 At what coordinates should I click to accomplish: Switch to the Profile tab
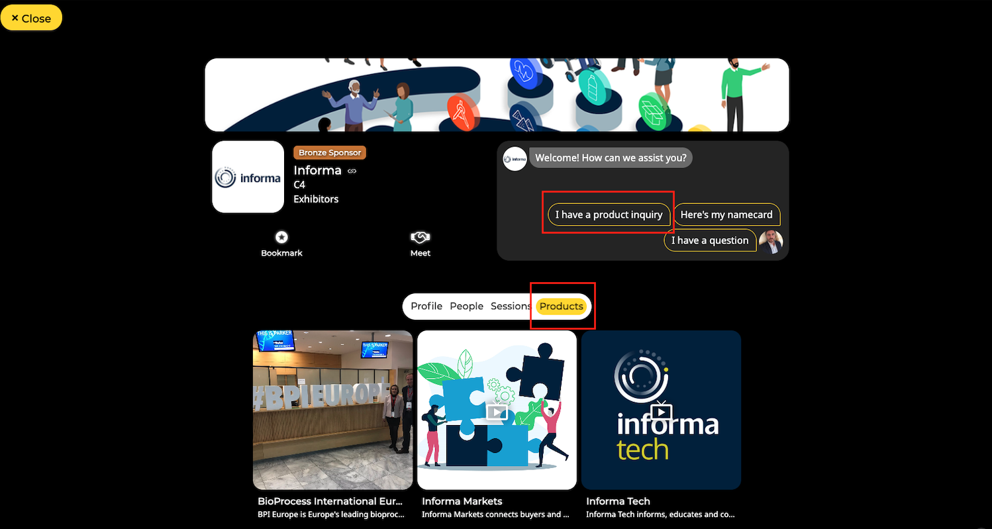tap(426, 306)
